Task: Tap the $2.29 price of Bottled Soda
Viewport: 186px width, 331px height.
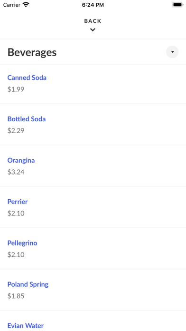Action: pos(16,131)
